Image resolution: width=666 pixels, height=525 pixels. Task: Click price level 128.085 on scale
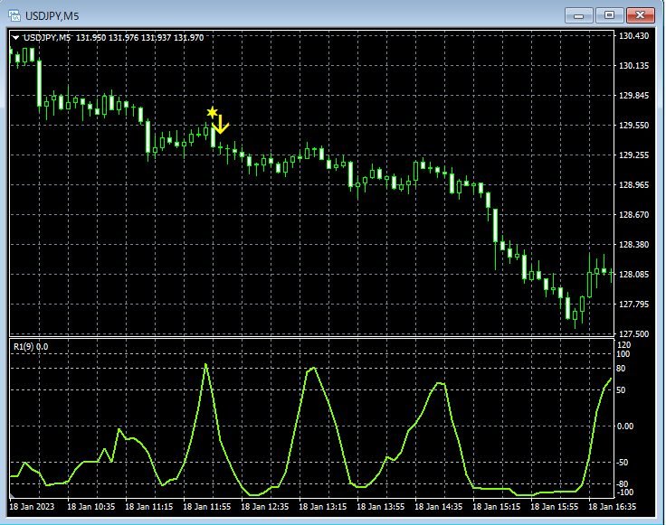click(x=633, y=275)
